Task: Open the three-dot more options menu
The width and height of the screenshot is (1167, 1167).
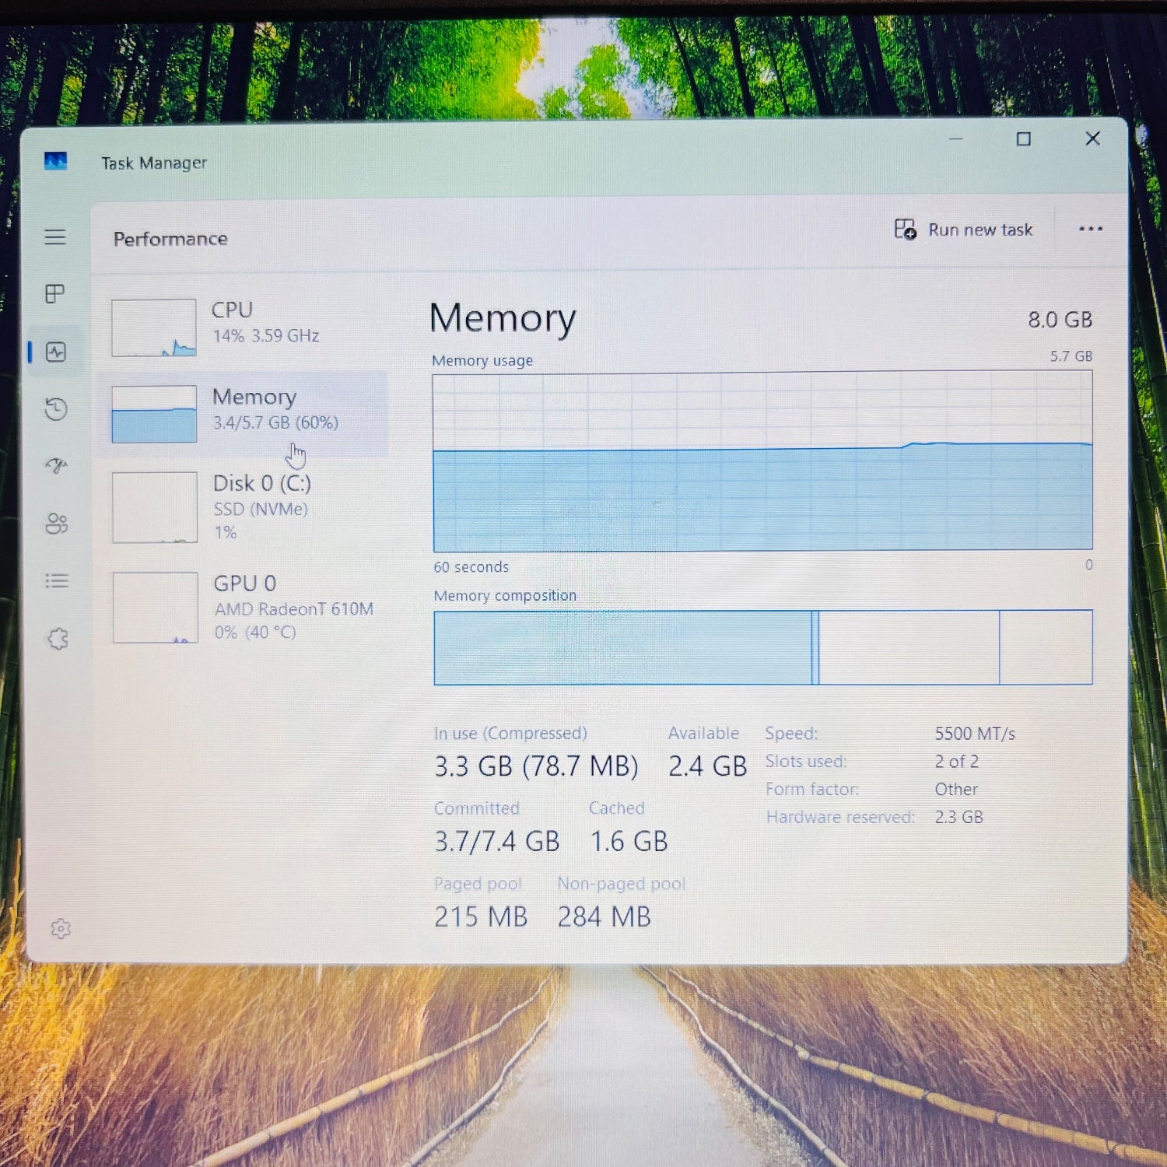Action: pos(1091,229)
